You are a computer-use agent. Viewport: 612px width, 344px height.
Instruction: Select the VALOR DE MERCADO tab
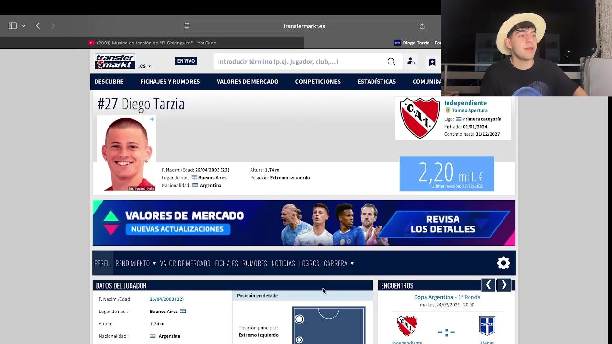tap(185, 263)
